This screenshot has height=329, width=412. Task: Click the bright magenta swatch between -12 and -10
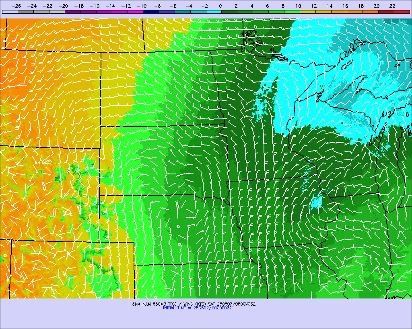[x=136, y=12]
